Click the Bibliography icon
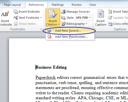 tap(63, 24)
